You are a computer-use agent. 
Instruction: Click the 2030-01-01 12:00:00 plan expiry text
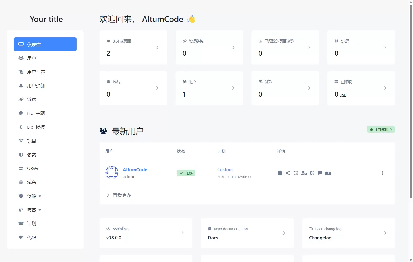point(234,177)
